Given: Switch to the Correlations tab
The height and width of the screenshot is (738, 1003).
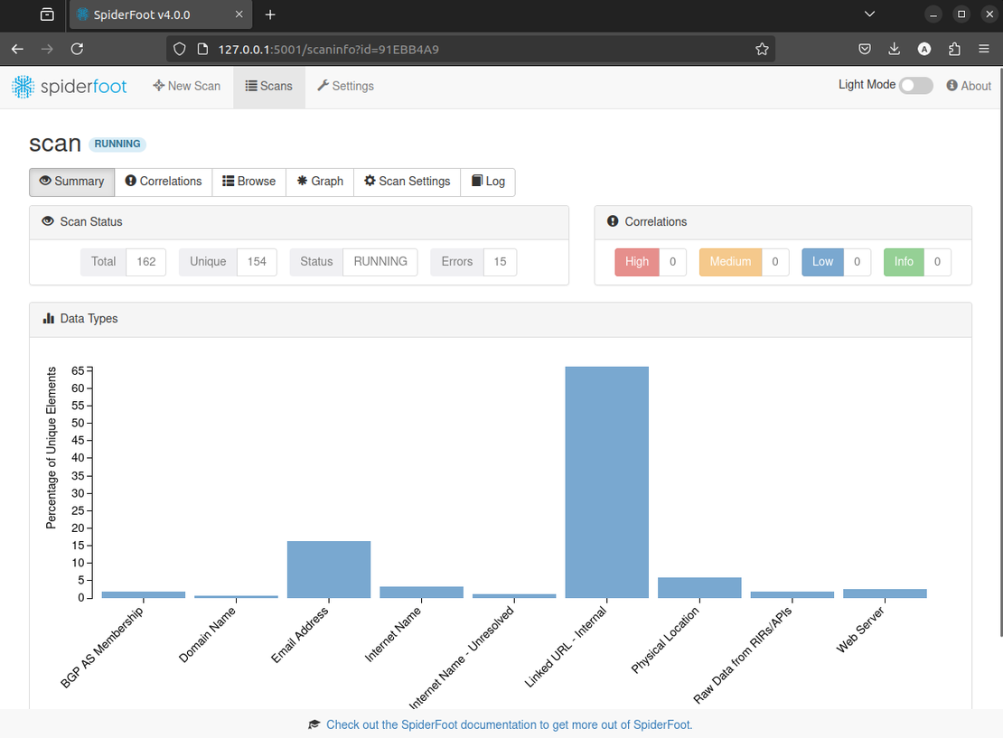Looking at the screenshot, I should [164, 182].
